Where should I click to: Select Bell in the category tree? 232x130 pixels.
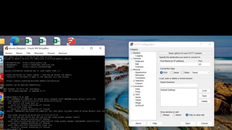[137, 64]
